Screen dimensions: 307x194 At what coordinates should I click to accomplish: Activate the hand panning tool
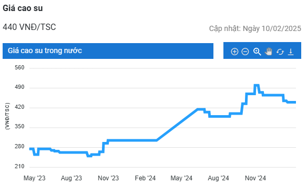(x=269, y=52)
